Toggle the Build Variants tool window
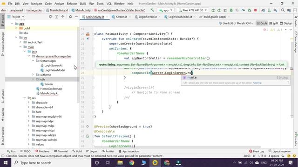 (3, 136)
